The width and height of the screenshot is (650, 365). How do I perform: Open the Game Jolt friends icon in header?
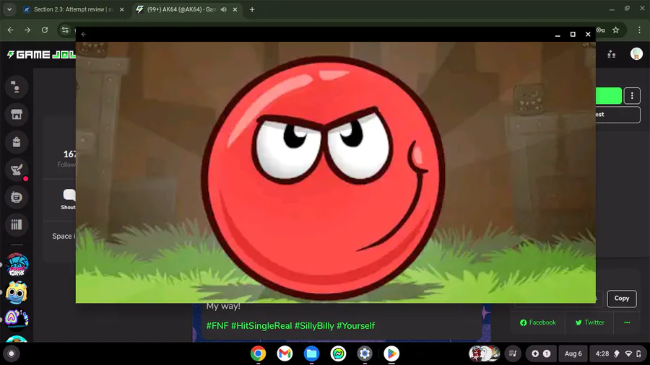(x=611, y=54)
